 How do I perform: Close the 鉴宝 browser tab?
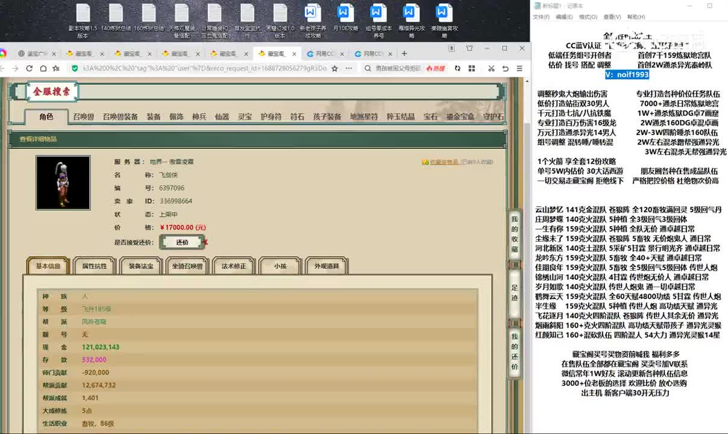coord(54,53)
